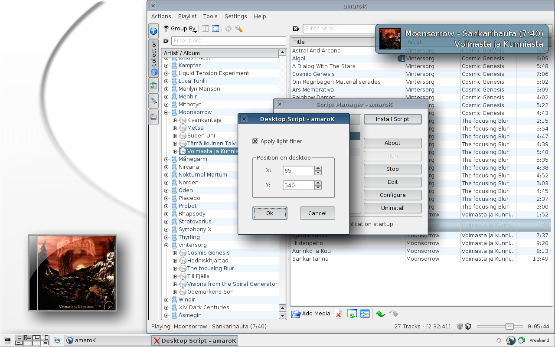
Task: Open the Files sidebar tab icon
Action: click(153, 117)
